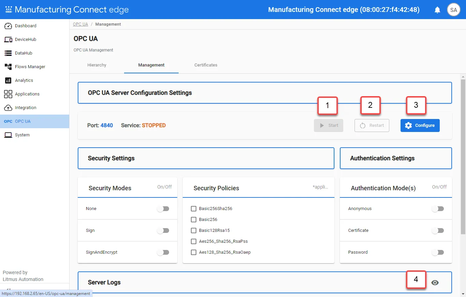Click the DeviceHub icon in sidebar
The width and height of the screenshot is (466, 297).
[8, 40]
